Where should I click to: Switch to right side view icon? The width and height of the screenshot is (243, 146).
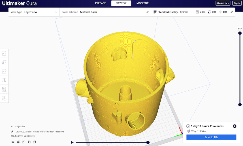(35, 142)
